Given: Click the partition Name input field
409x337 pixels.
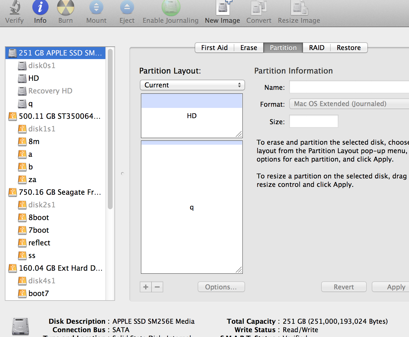Looking at the screenshot, I should [x=349, y=87].
